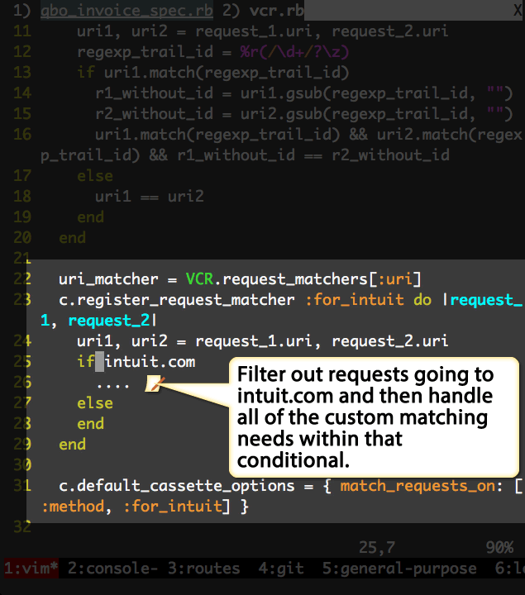Click 'end' keyword on line 29
This screenshot has height=595, width=525.
tap(72, 445)
